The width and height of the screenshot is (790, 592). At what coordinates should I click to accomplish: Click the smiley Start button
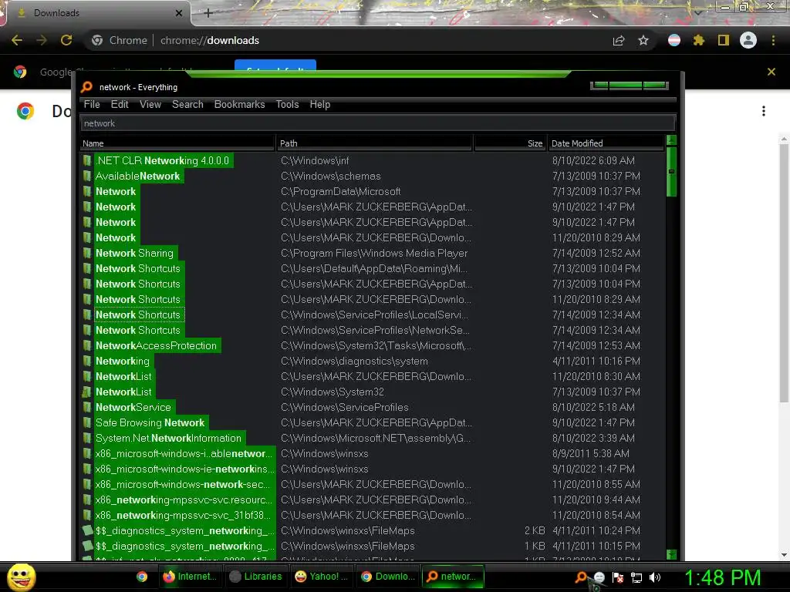tap(21, 577)
